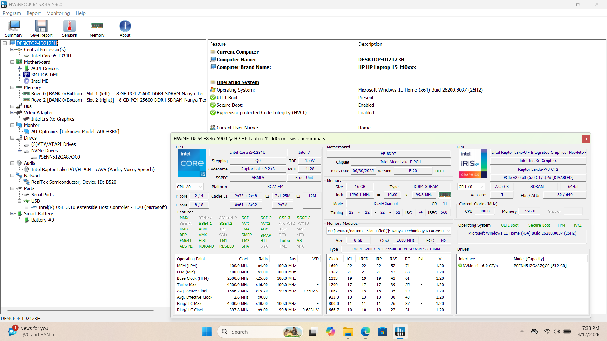This screenshot has height=341, width=607.
Task: Select the Network icon in tree
Action: point(19,176)
